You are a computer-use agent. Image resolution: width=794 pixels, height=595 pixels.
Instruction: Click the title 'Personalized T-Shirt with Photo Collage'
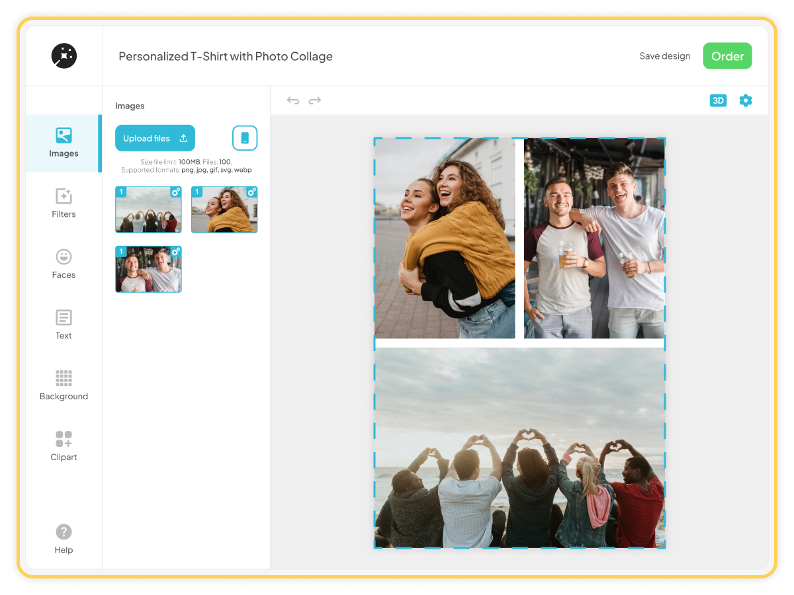point(226,56)
